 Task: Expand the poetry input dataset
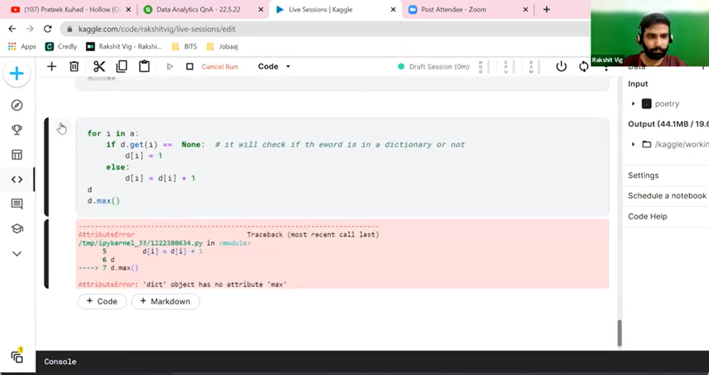point(633,104)
